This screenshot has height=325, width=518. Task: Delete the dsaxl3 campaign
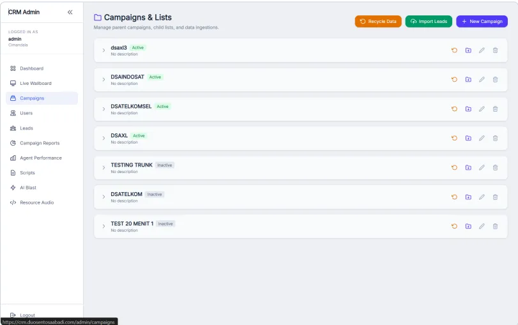(x=495, y=50)
